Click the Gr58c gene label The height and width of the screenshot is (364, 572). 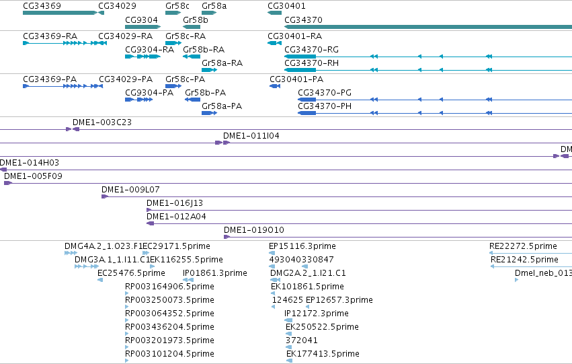(x=177, y=6)
